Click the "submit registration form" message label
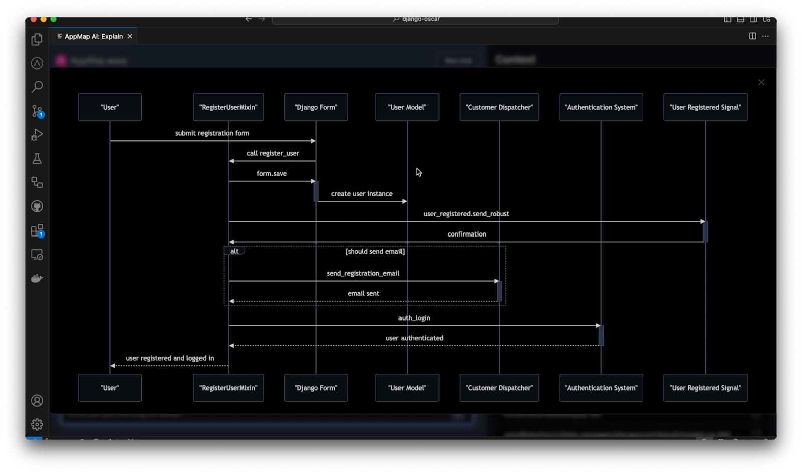The width and height of the screenshot is (802, 473). click(x=212, y=133)
